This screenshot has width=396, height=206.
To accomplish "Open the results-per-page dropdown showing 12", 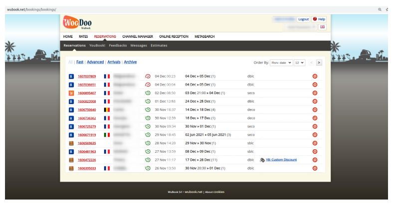I will 299,63.
